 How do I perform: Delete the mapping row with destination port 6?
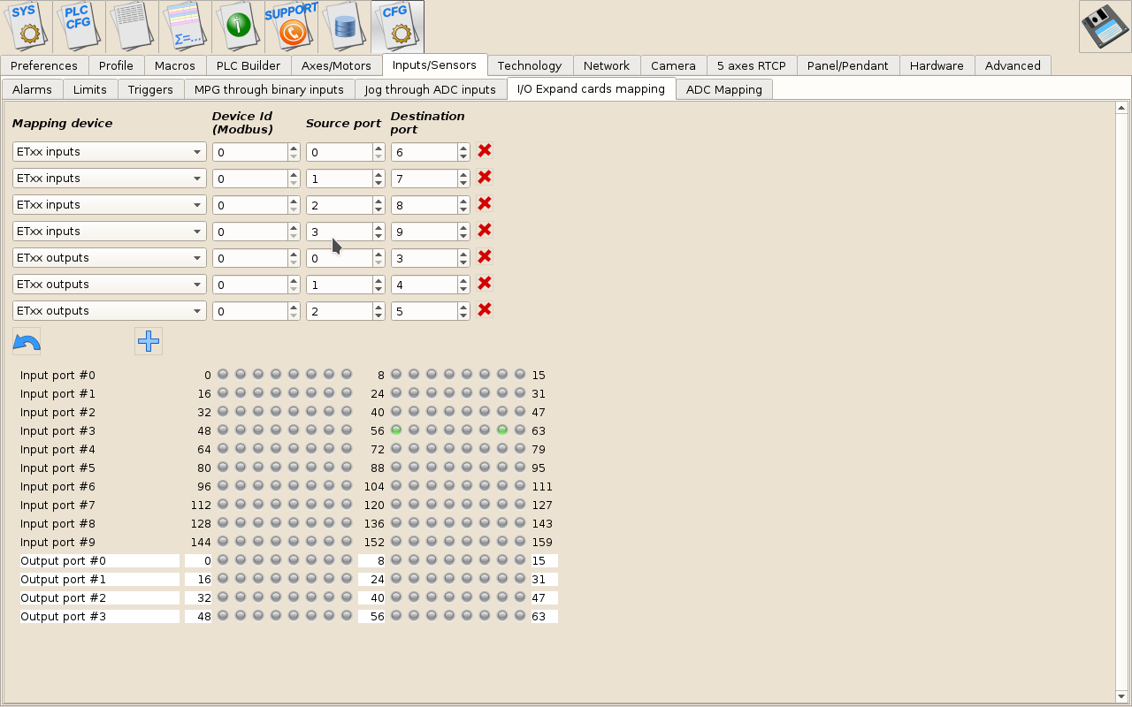(x=485, y=151)
